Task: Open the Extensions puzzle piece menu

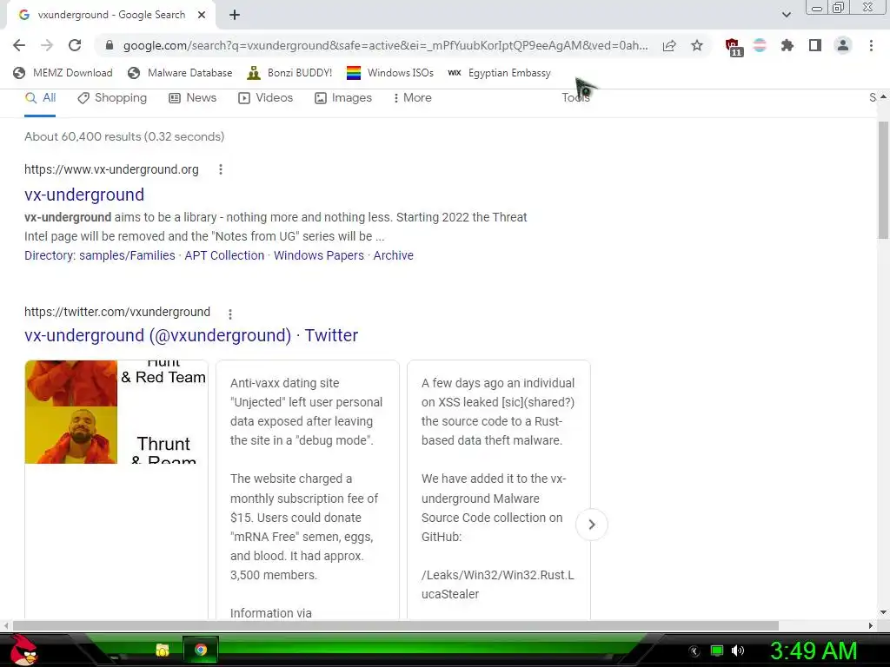Action: point(787,45)
